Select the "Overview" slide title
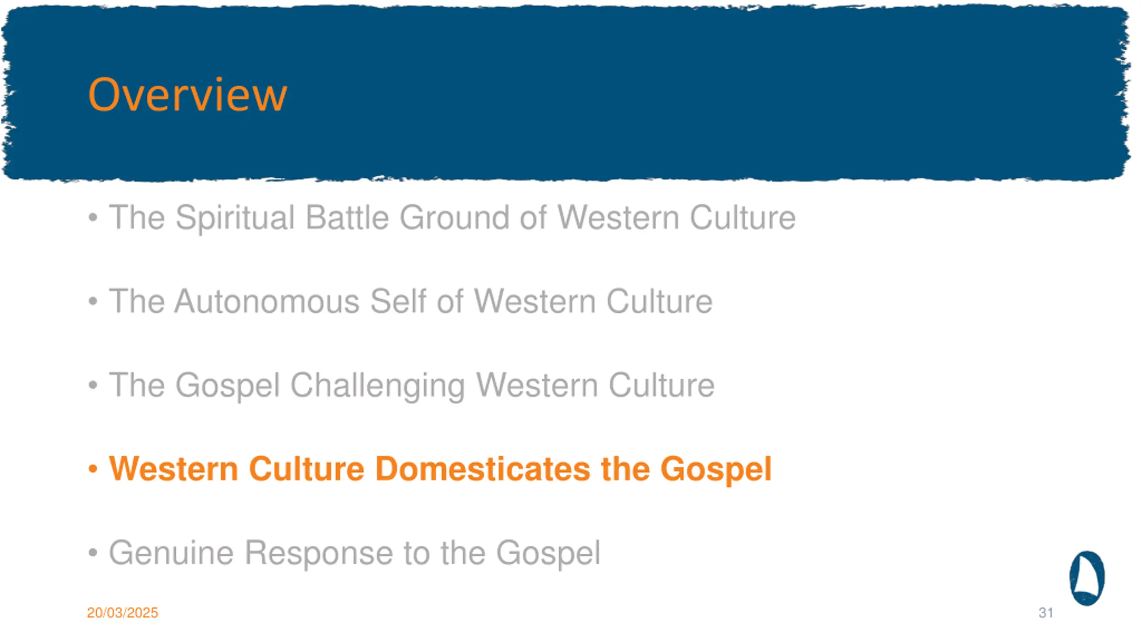Image resolution: width=1142 pixels, height=642 pixels. pos(187,95)
